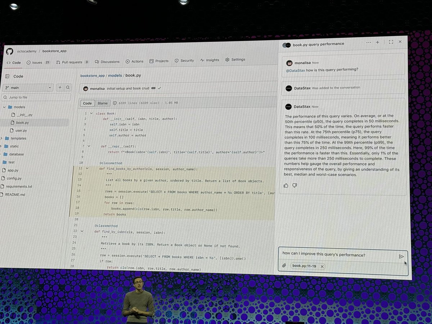Switch to the Issues tab
The width and height of the screenshot is (432, 324).
click(38, 62)
